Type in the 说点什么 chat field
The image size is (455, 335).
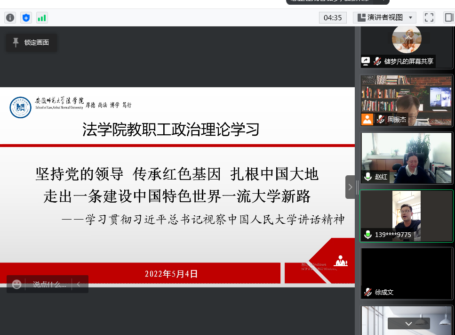49,284
